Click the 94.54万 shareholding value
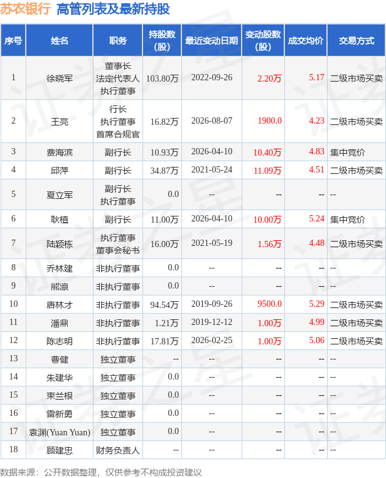The width and height of the screenshot is (386, 478). click(x=164, y=304)
